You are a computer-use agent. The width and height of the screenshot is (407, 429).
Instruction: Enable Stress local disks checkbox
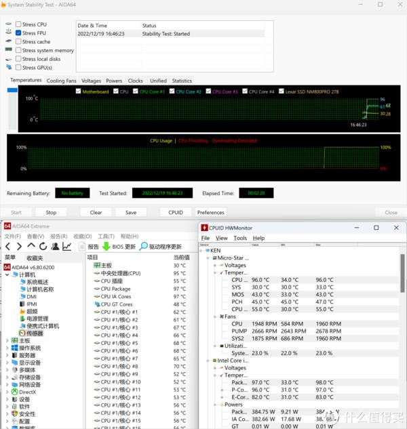[18, 59]
